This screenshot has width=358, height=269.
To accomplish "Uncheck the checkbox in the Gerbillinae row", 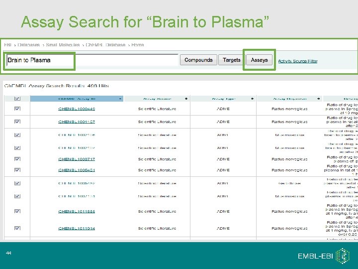I will pyautogui.click(x=17, y=183).
